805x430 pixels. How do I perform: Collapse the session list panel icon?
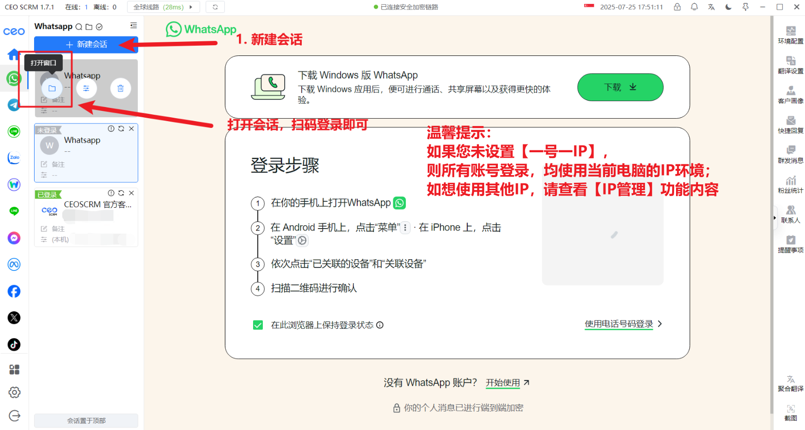[134, 26]
